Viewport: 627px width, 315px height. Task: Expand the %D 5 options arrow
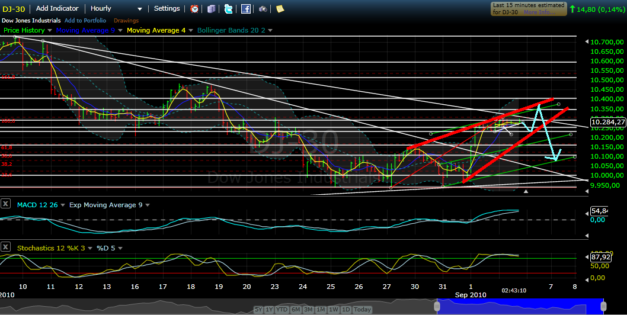point(120,248)
